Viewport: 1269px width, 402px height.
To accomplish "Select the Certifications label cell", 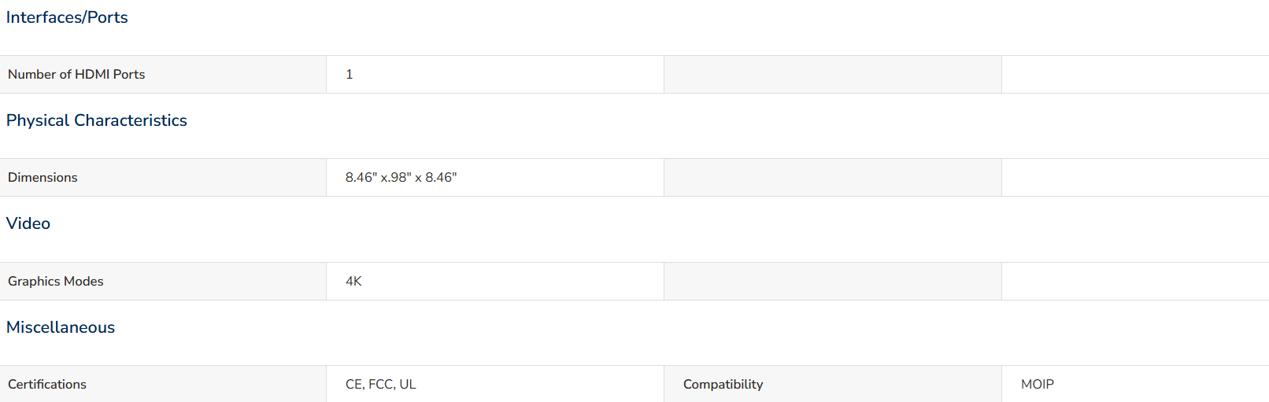I will [163, 384].
